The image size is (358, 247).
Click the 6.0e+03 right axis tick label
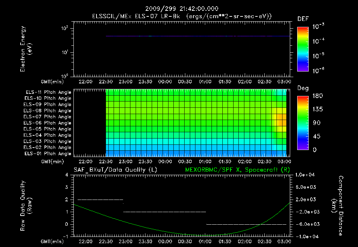coord(306,187)
